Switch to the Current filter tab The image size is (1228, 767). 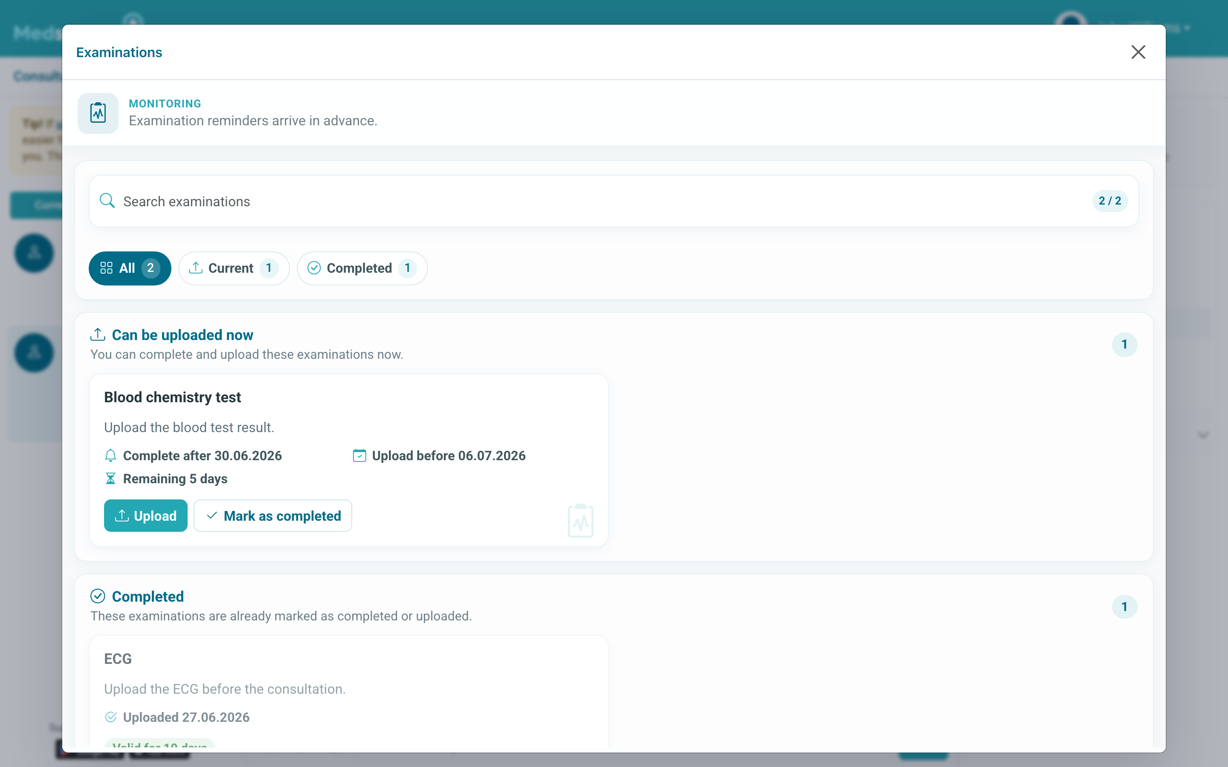[x=234, y=268]
